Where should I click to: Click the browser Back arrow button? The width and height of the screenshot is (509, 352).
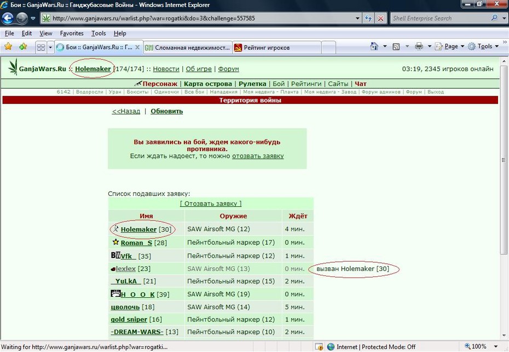8,18
